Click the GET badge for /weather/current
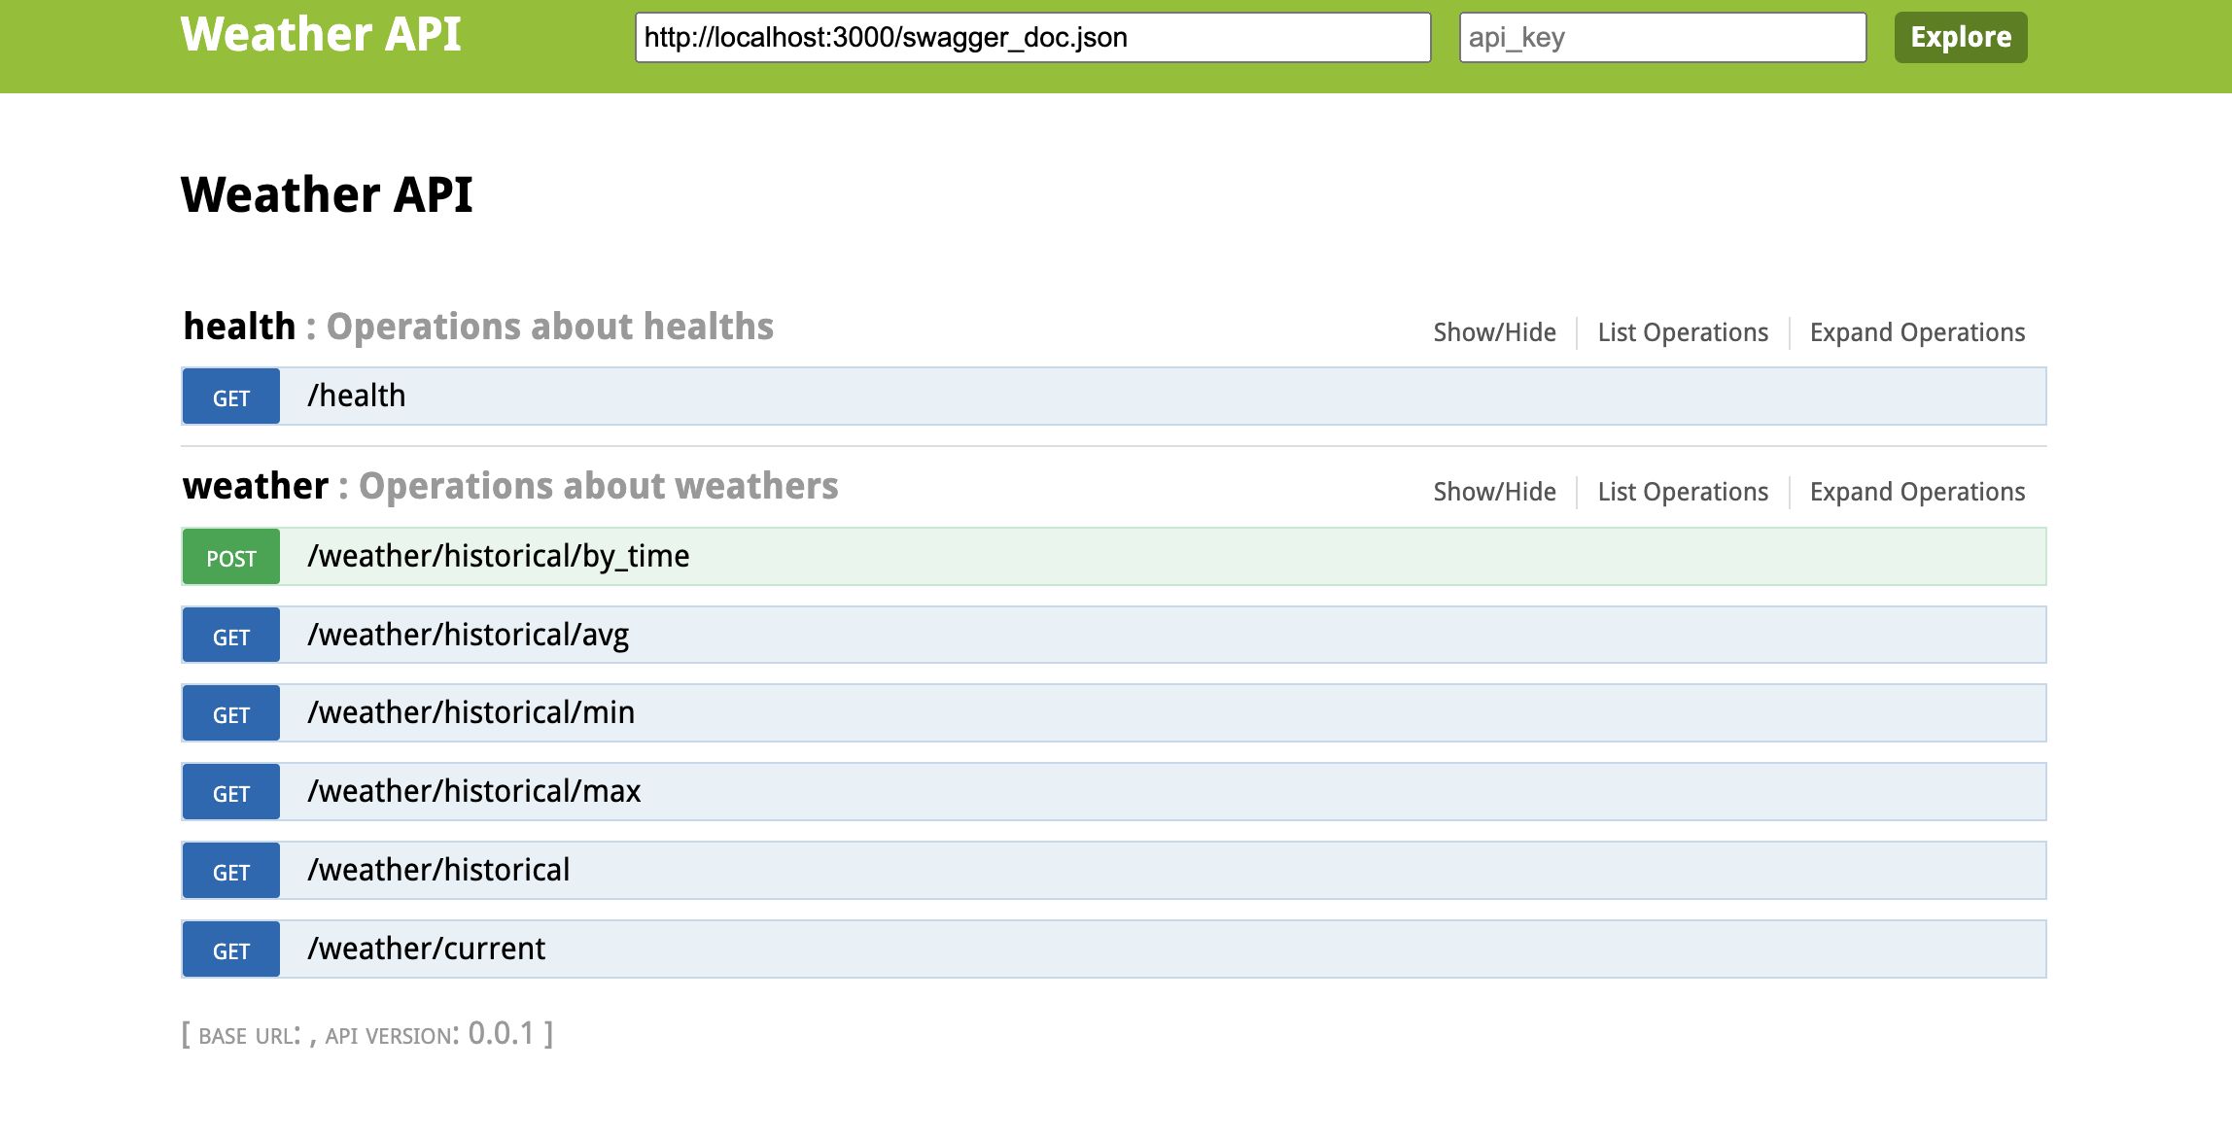This screenshot has height=1139, width=2232. point(231,950)
